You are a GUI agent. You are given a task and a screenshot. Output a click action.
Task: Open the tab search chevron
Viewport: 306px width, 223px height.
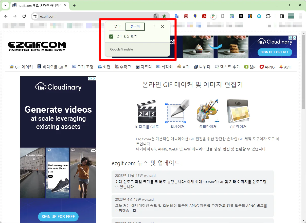click(5, 5)
